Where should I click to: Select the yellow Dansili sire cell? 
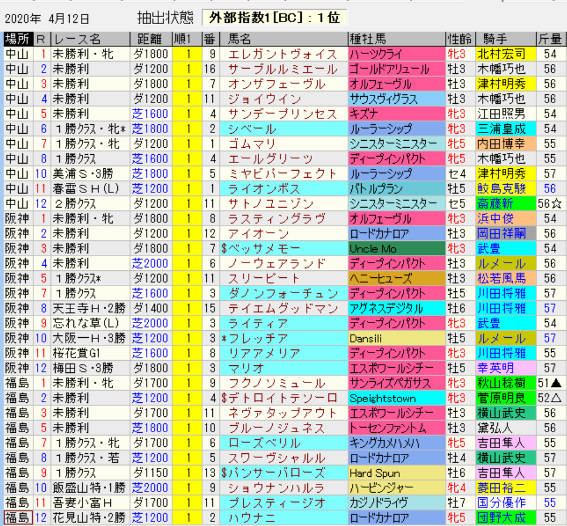[x=396, y=338]
